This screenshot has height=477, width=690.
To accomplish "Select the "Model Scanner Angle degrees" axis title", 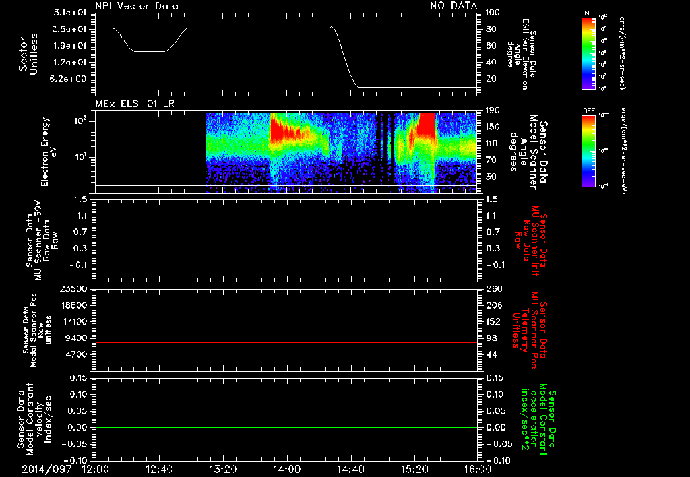I will (528, 152).
